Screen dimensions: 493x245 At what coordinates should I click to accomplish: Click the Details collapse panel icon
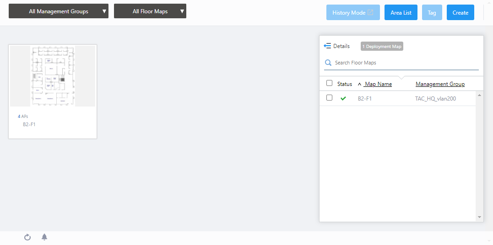327,46
